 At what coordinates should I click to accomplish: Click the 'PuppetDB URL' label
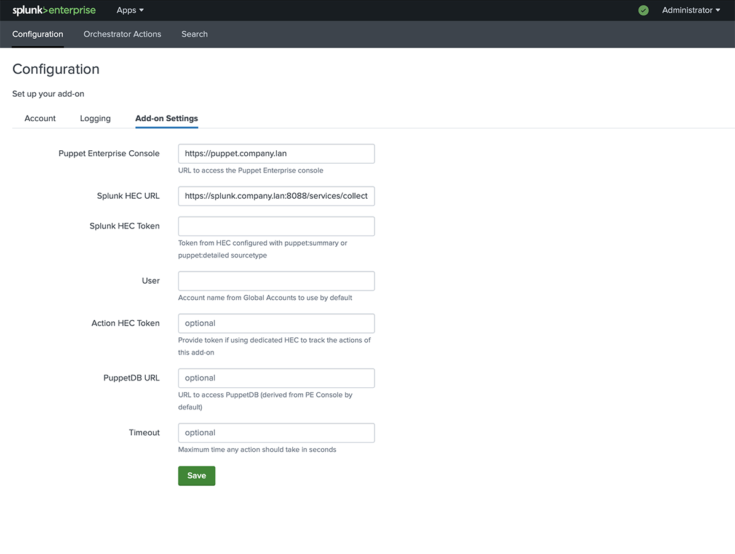point(131,378)
